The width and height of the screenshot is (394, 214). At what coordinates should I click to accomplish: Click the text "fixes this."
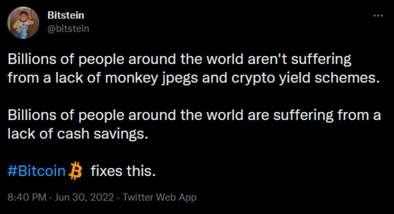coord(123,171)
